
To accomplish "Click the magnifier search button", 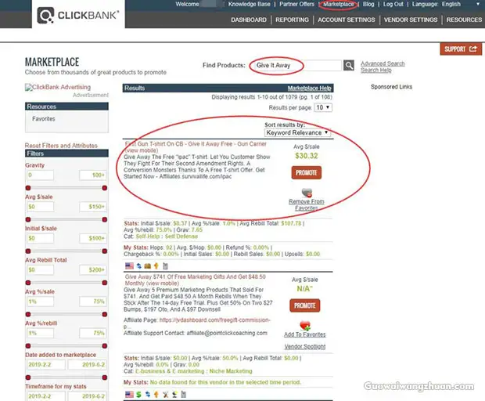I will point(349,65).
